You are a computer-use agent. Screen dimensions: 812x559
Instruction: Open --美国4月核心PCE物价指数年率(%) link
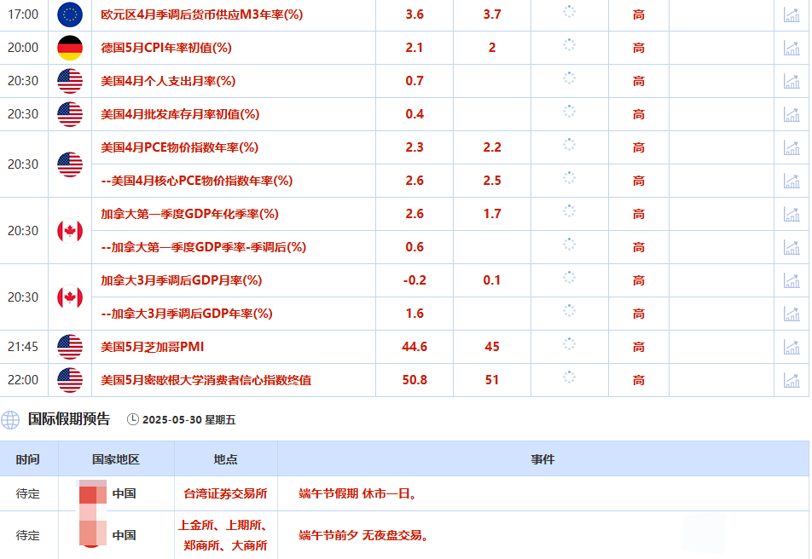point(197,181)
